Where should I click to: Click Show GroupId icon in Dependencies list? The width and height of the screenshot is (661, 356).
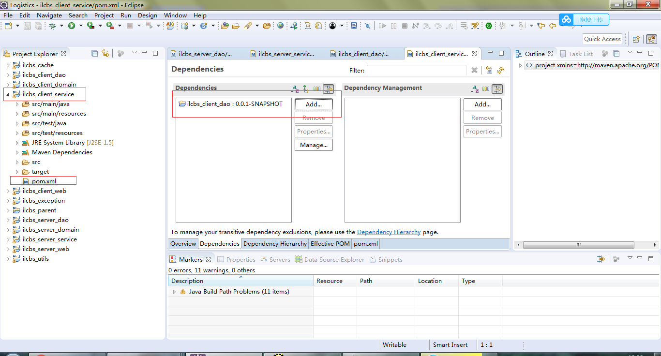(x=317, y=89)
